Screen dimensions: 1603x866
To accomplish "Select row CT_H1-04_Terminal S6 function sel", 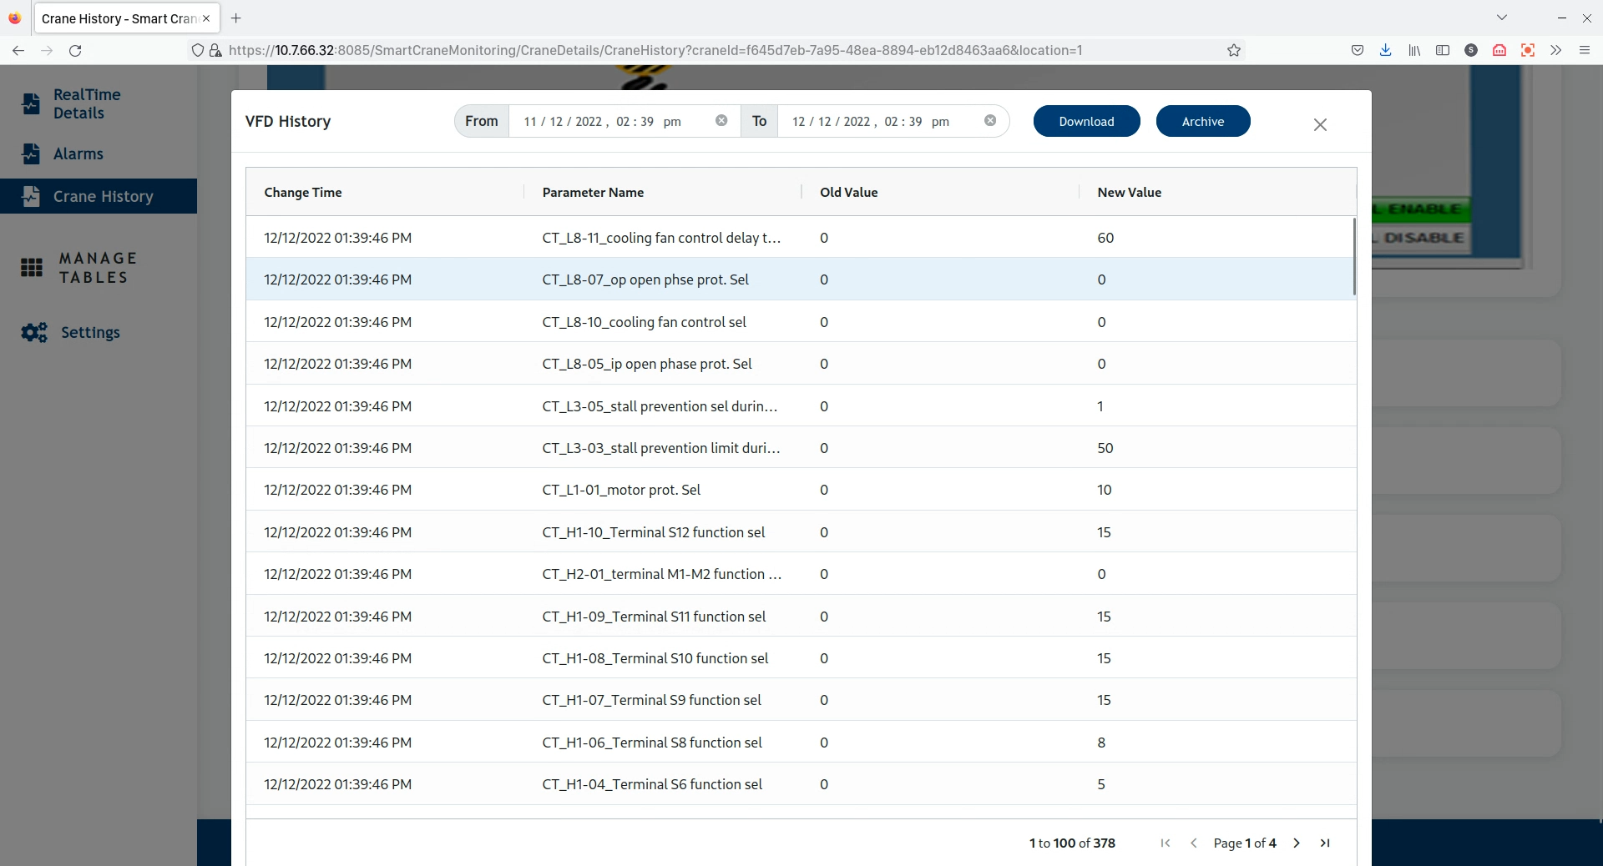I will tap(800, 783).
